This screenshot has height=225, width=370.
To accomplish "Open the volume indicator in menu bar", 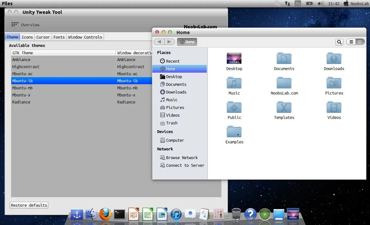I will (320, 4).
